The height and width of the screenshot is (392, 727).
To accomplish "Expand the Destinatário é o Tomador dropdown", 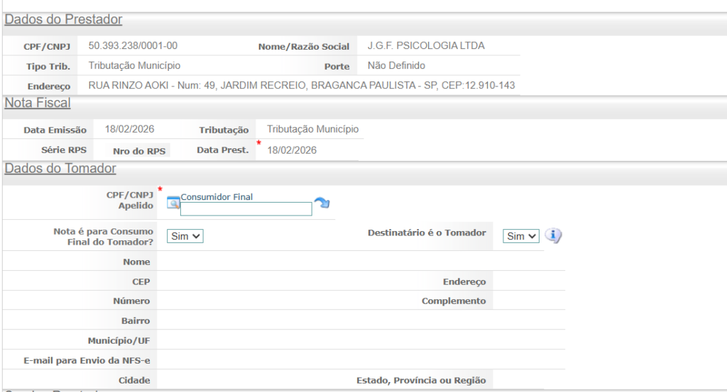I will click(520, 236).
